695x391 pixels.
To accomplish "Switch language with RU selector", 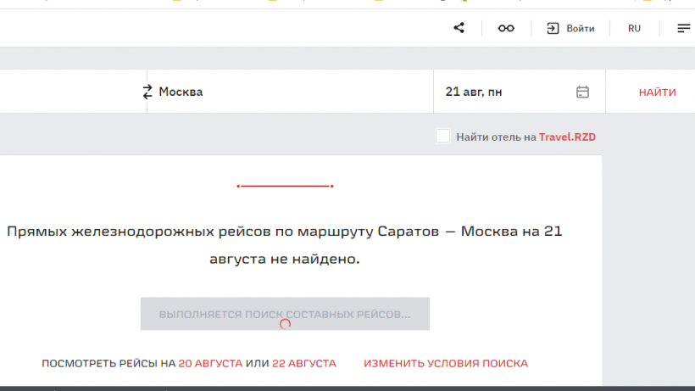I will click(634, 28).
